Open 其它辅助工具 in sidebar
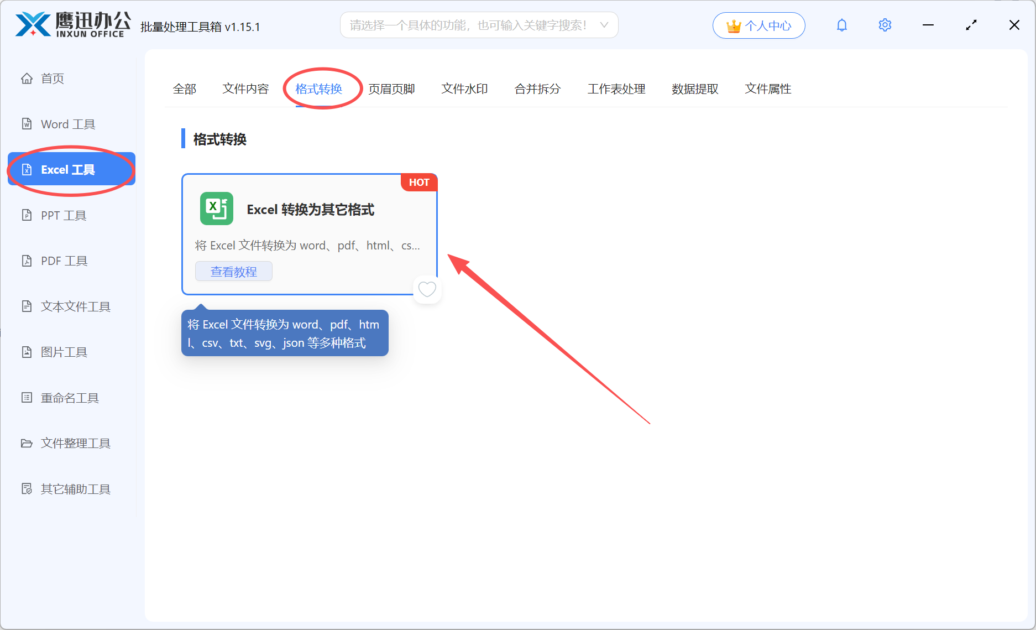 [72, 489]
